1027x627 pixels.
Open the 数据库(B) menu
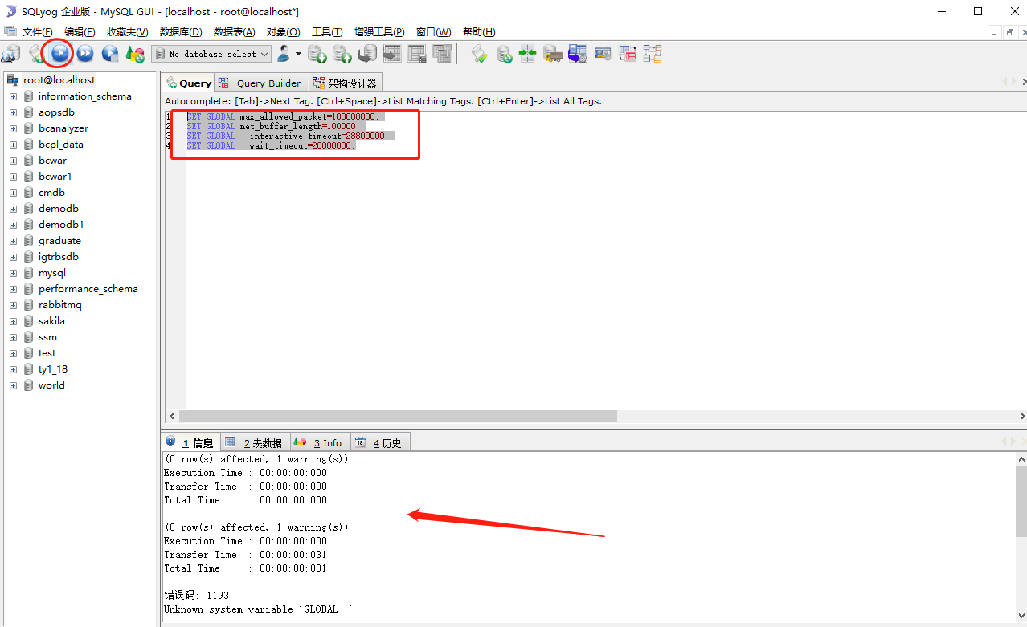180,31
